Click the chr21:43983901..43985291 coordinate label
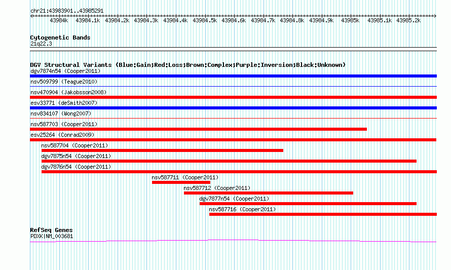The width and height of the screenshot is (451, 270). pos(67,11)
